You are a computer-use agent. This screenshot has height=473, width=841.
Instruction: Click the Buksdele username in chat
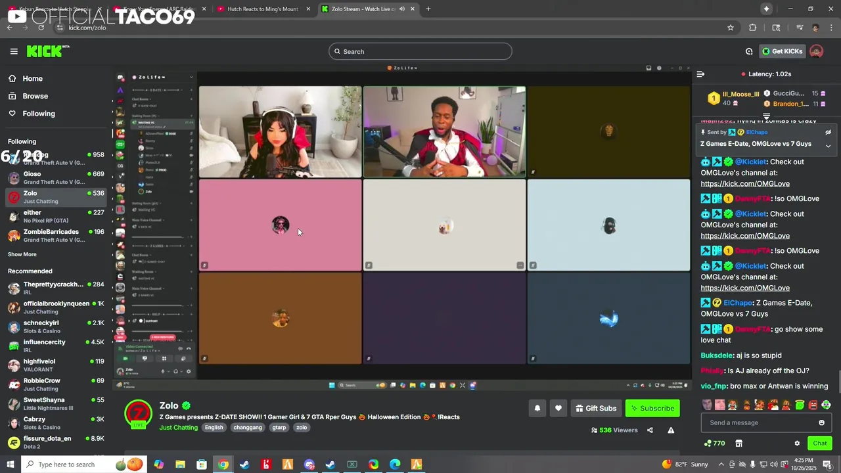717,355
